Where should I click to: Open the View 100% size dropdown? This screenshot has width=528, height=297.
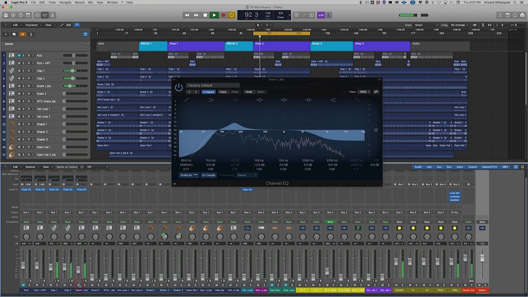[x=364, y=92]
